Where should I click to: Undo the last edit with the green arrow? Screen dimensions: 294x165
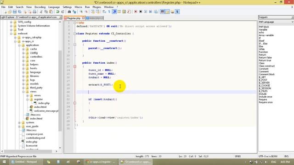point(57,12)
